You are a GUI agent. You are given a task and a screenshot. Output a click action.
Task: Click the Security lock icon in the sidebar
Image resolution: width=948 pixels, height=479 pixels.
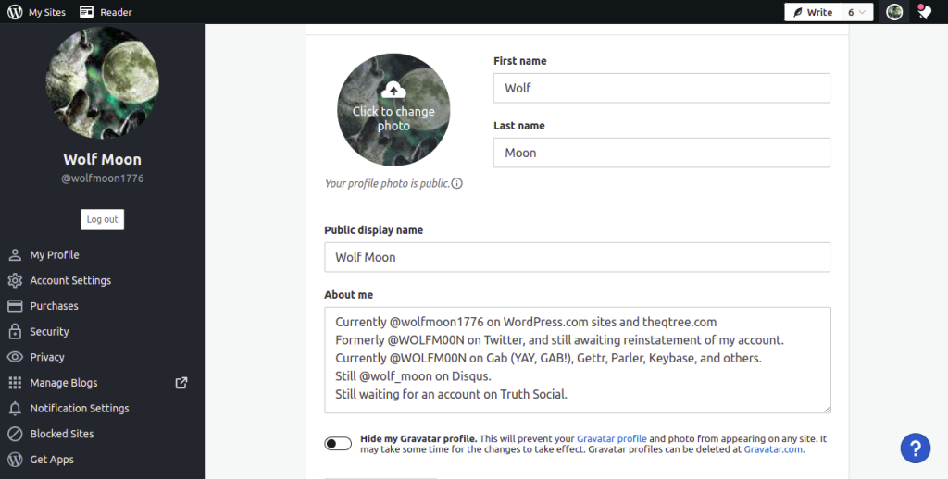click(x=15, y=331)
